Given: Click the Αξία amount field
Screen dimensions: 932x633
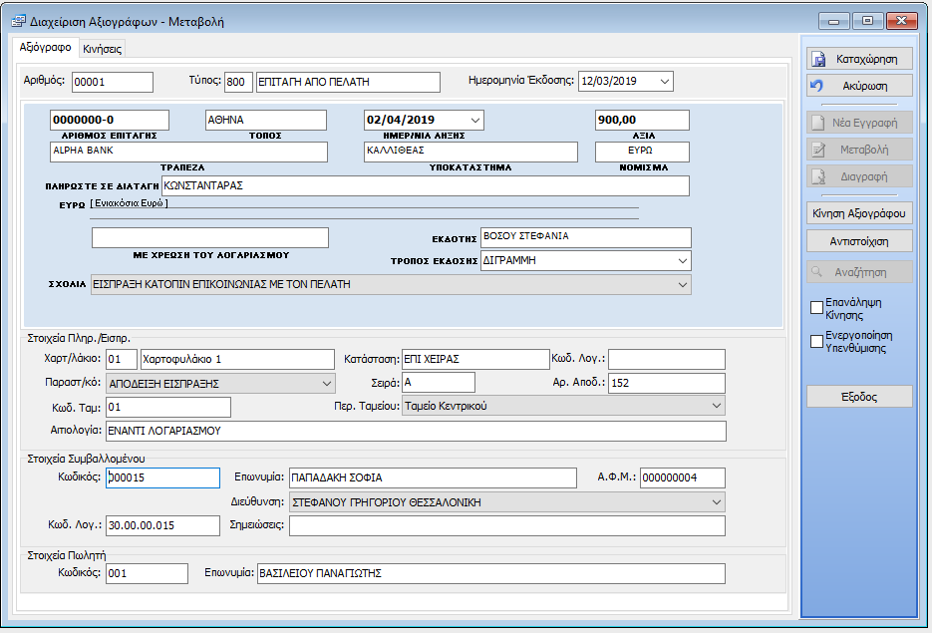Looking at the screenshot, I should point(641,121).
